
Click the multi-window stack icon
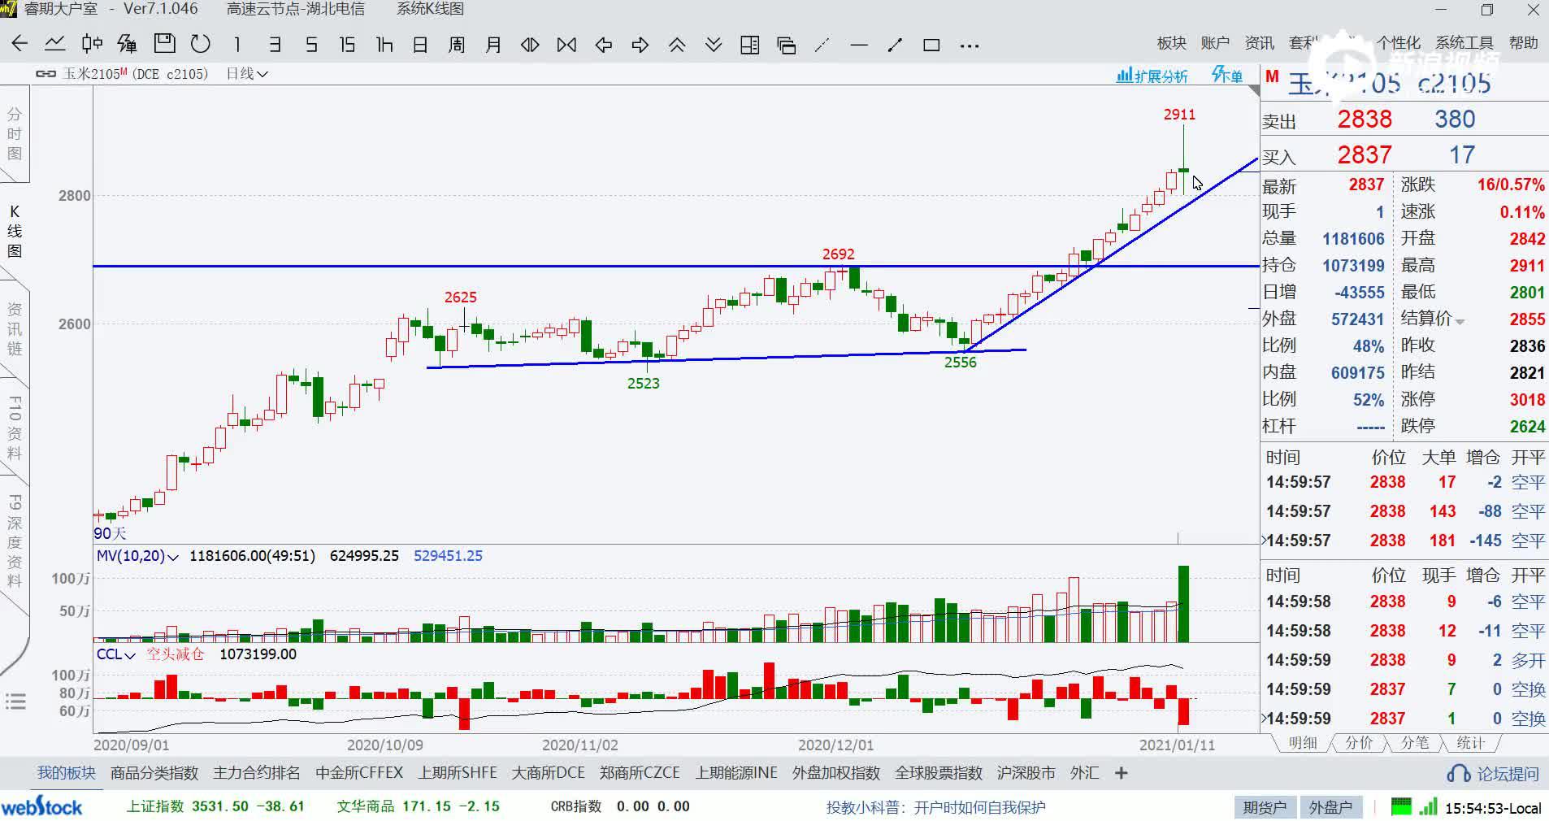(x=786, y=45)
